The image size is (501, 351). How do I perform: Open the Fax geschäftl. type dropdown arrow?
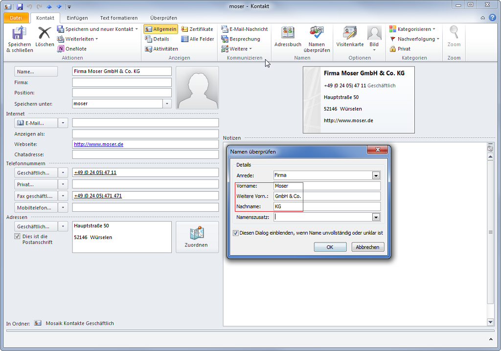click(63, 196)
